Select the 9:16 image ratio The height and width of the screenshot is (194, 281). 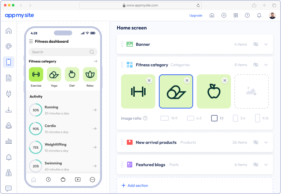pos(262,118)
